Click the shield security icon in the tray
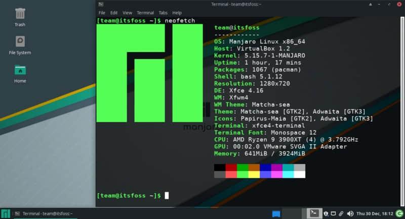 [x=326, y=213]
